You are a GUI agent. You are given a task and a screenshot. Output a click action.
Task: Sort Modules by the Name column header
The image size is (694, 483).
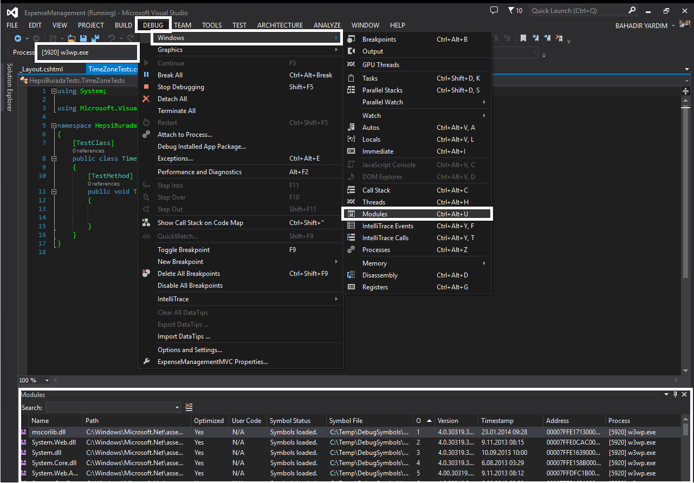click(x=56, y=420)
